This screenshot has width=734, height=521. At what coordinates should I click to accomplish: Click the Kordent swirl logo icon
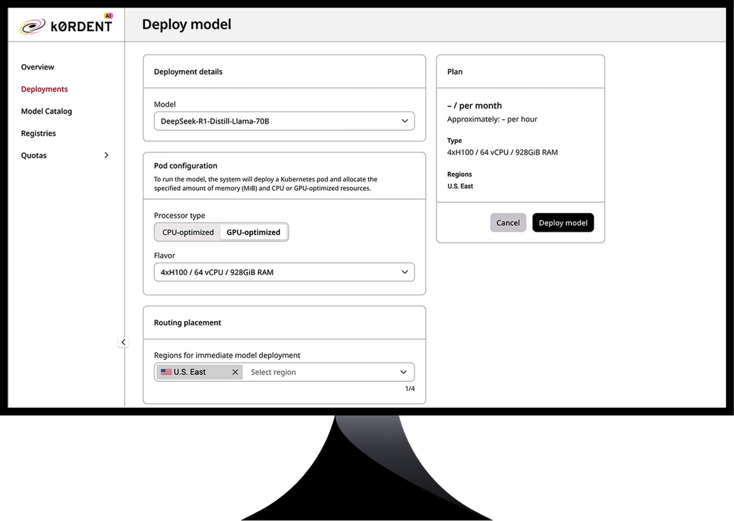pos(32,26)
